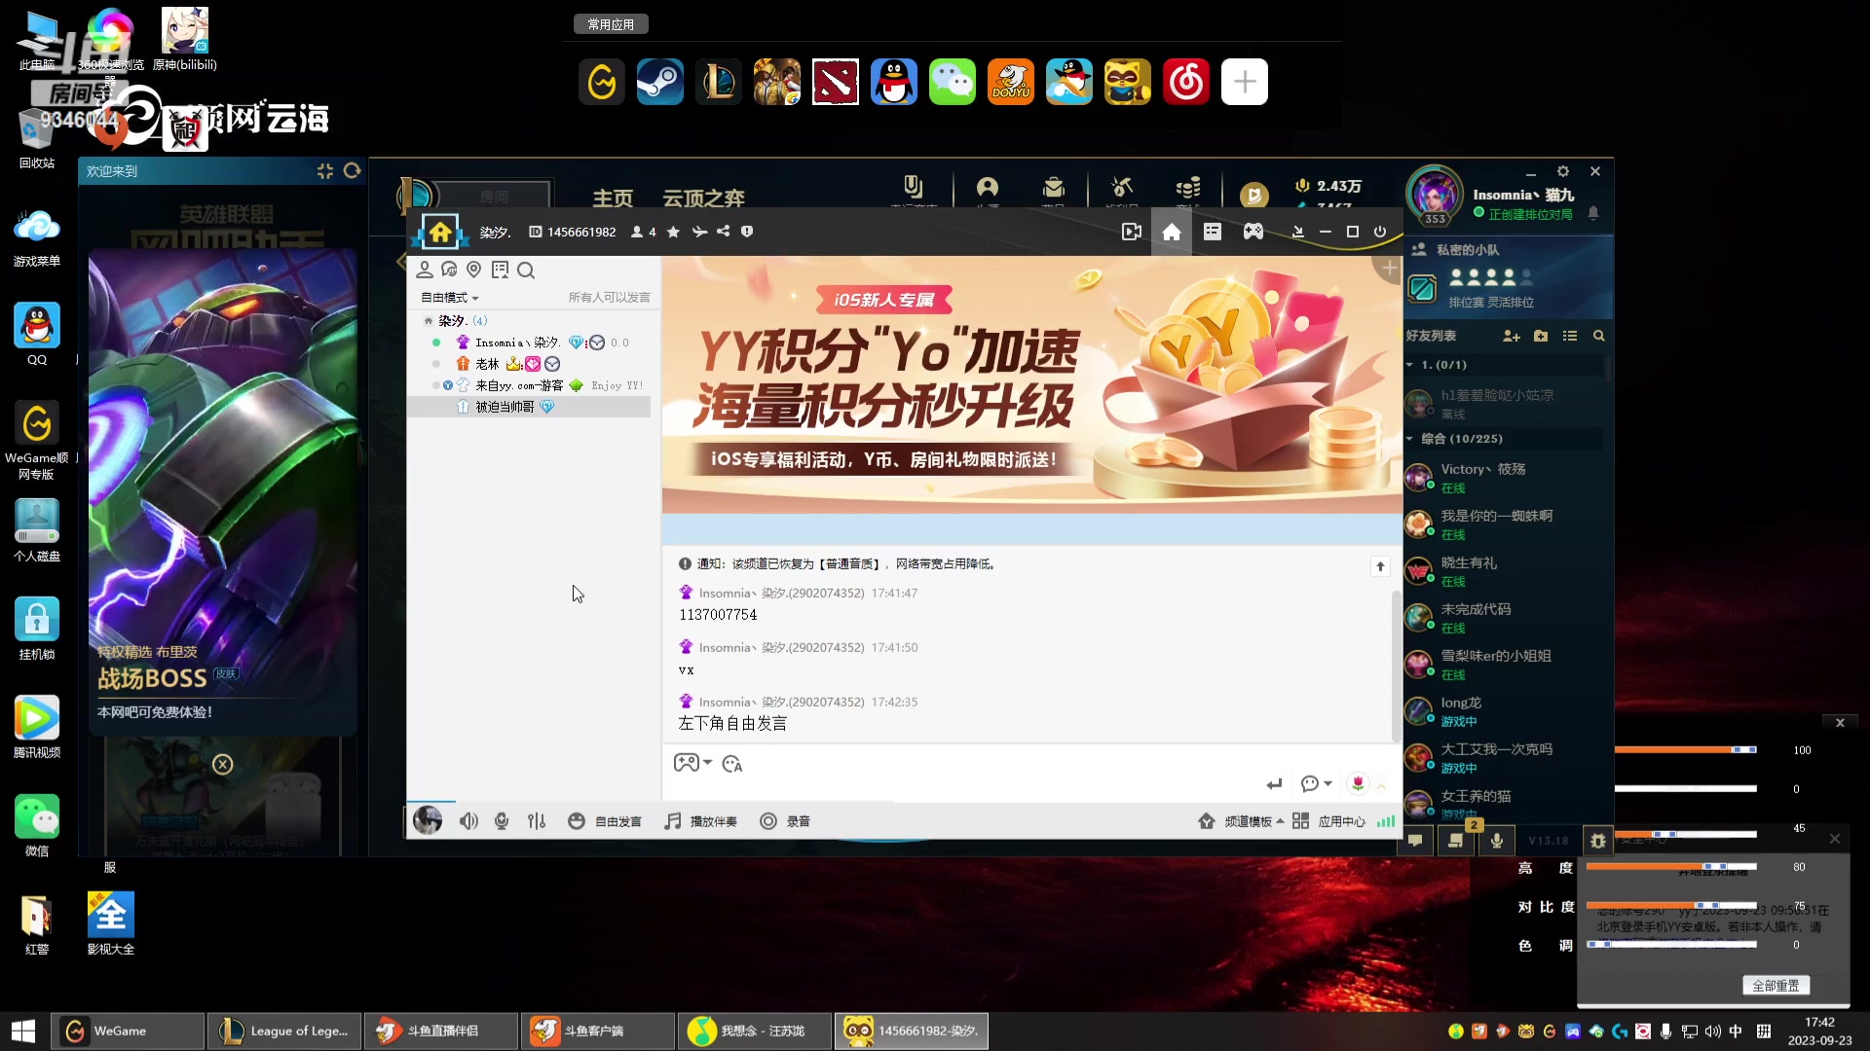Expand the gift panel up arrow
Viewport: 1870px width, 1051px height.
[x=1381, y=785]
